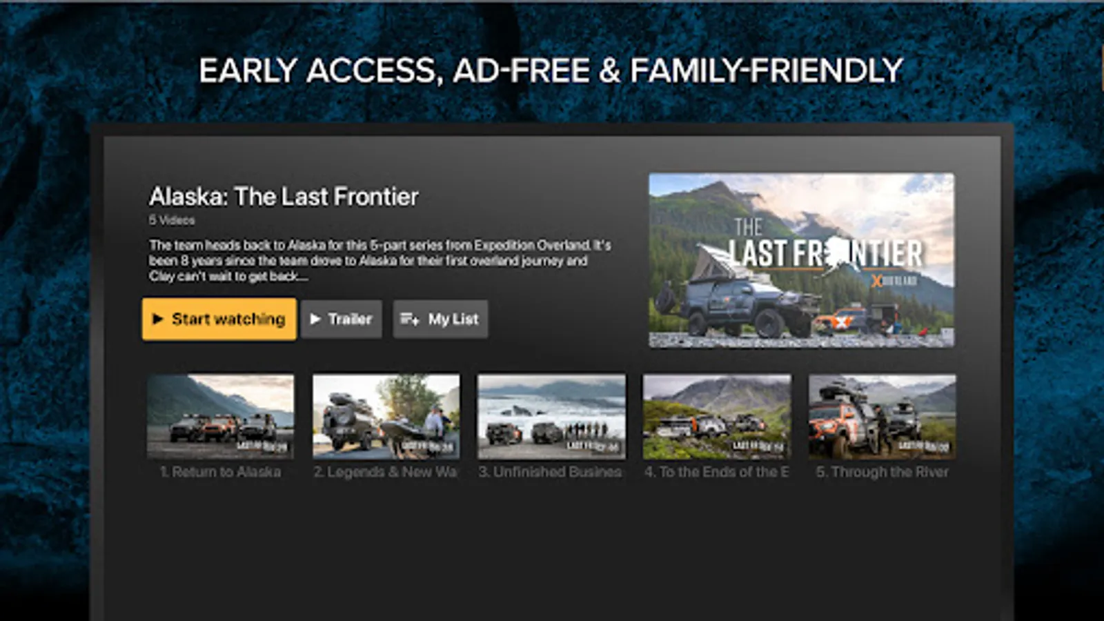Click the play triangle icon on Start watching
The width and height of the screenshot is (1104, 621).
point(158,319)
